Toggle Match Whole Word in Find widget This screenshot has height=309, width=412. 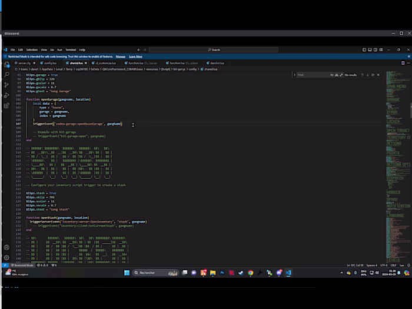click(x=337, y=75)
